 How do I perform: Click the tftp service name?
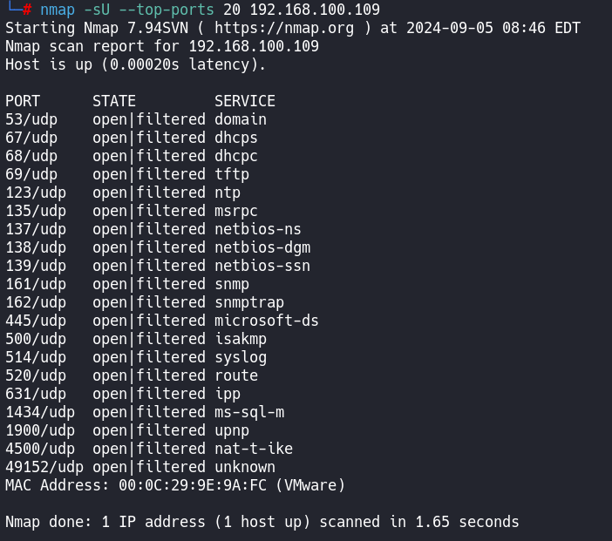point(232,174)
